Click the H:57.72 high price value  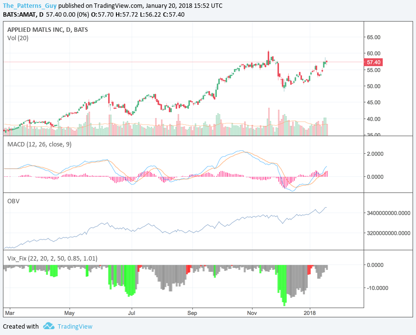coord(127,15)
